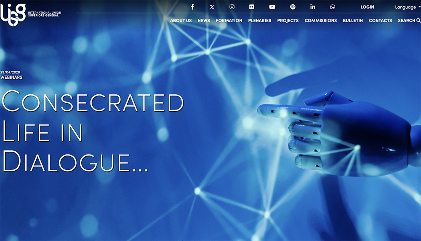Image resolution: width=421 pixels, height=241 pixels.
Task: Click the UISG logo
Action: [13, 14]
